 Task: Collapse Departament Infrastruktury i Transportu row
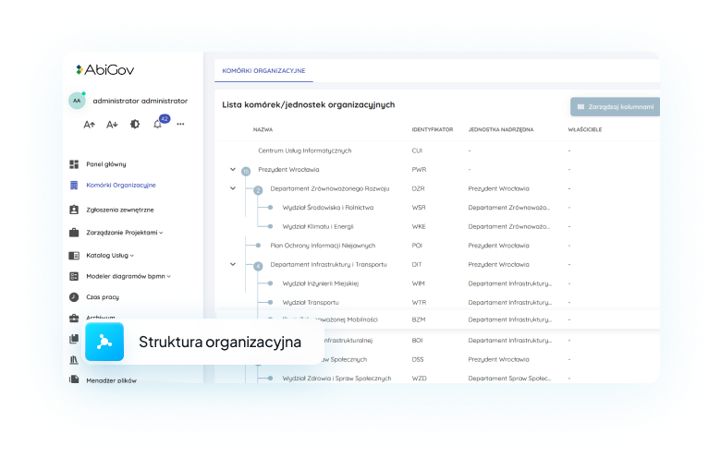(233, 264)
